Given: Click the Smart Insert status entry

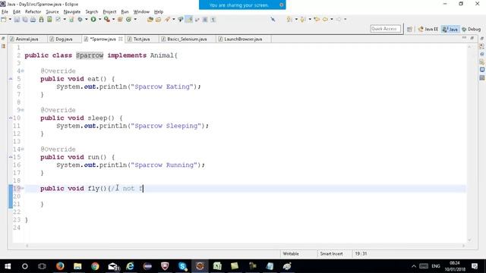Looking at the screenshot, I should click(x=331, y=254).
